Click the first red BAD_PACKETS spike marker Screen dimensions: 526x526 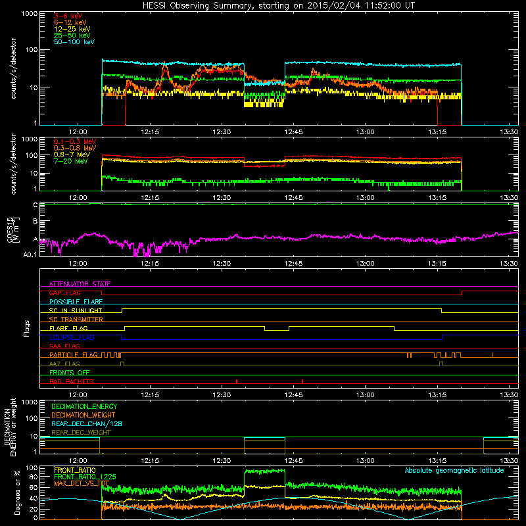(237, 381)
